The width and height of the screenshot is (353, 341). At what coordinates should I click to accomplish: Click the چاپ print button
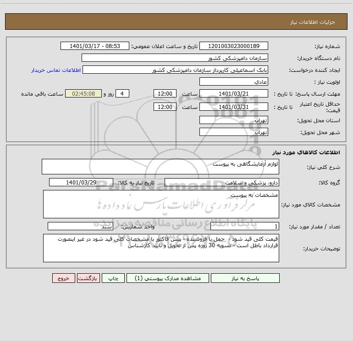[x=113, y=278]
